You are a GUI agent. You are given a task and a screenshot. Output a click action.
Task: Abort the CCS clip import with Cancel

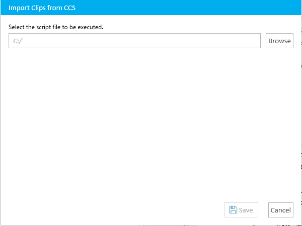click(281, 210)
